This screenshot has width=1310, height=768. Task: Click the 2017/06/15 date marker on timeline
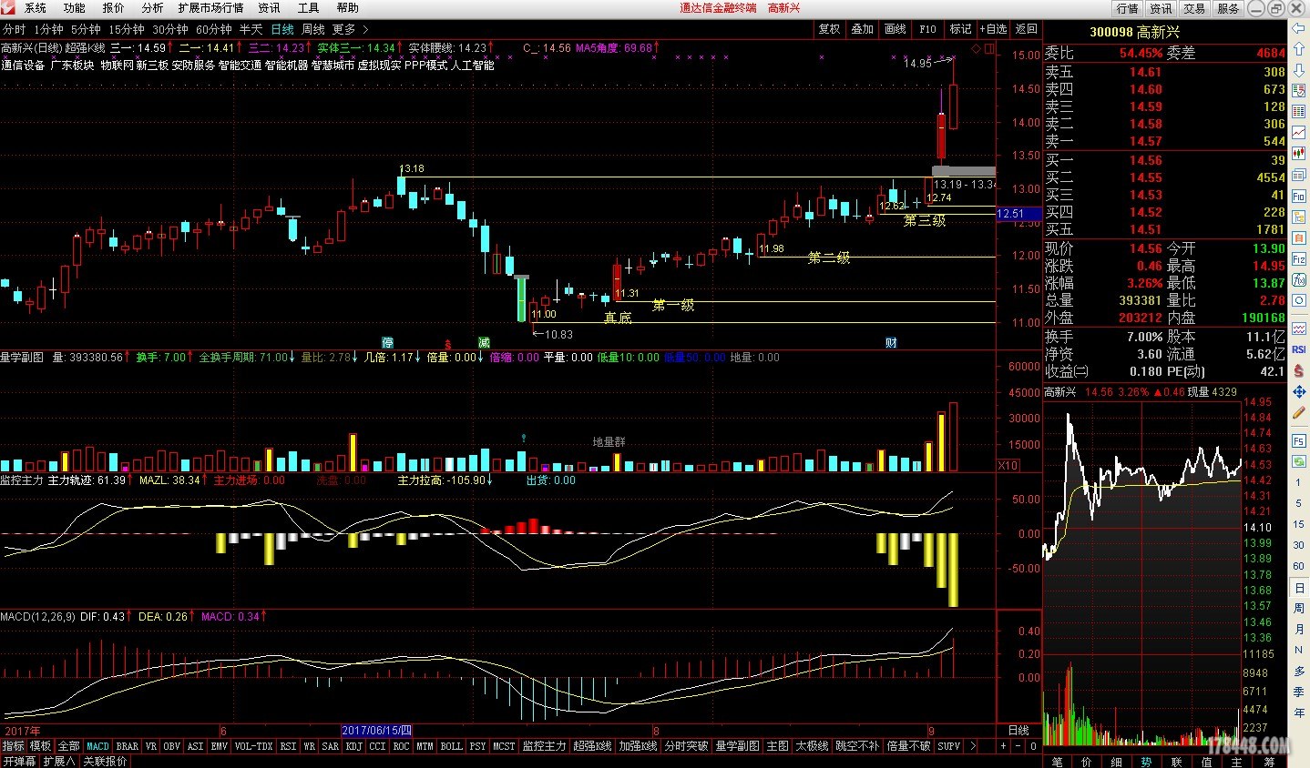click(x=377, y=731)
